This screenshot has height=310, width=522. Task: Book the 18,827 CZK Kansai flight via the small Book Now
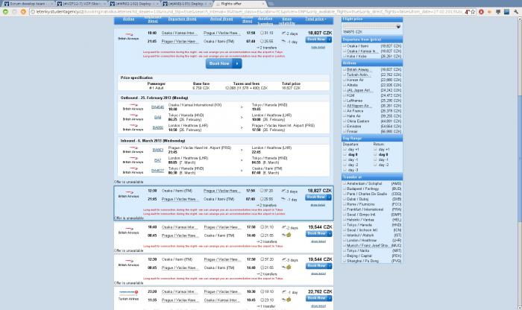pyautogui.click(x=318, y=39)
